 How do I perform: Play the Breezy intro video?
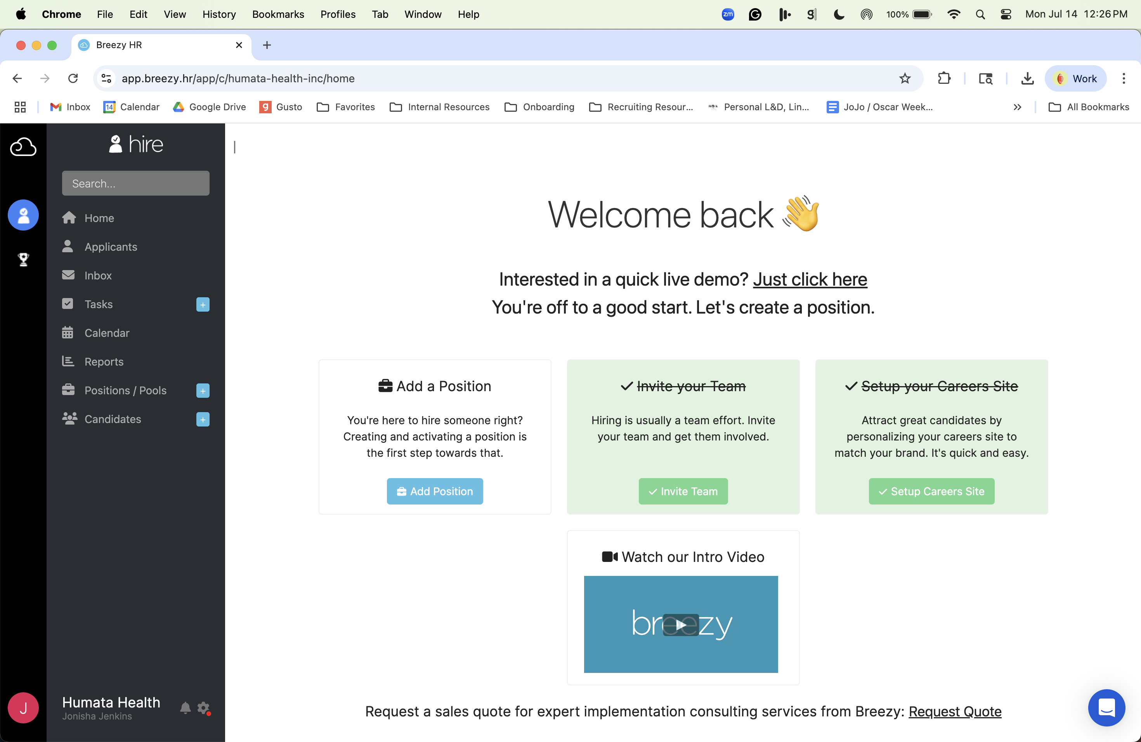(x=681, y=624)
